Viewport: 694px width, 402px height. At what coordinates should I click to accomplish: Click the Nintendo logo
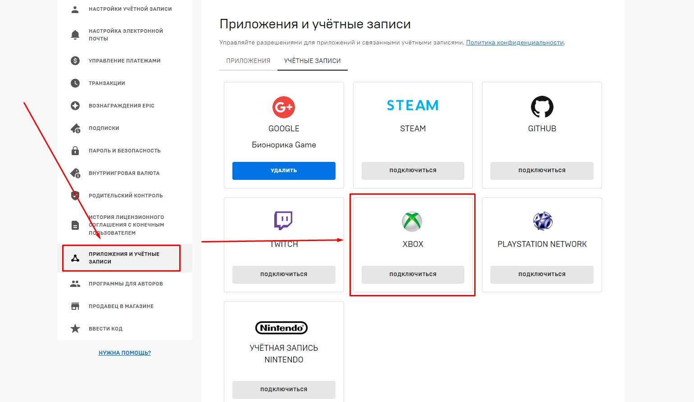pyautogui.click(x=281, y=328)
